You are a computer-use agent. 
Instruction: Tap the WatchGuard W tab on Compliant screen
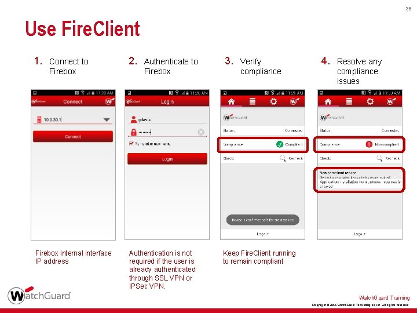point(294,101)
